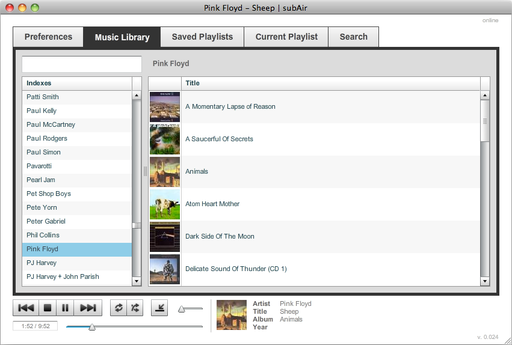Screen dimensions: 512x345
Task: Open the Search tab
Action: [x=353, y=37]
